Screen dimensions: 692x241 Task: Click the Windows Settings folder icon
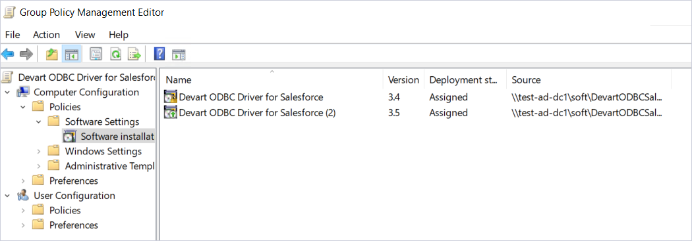(54, 151)
